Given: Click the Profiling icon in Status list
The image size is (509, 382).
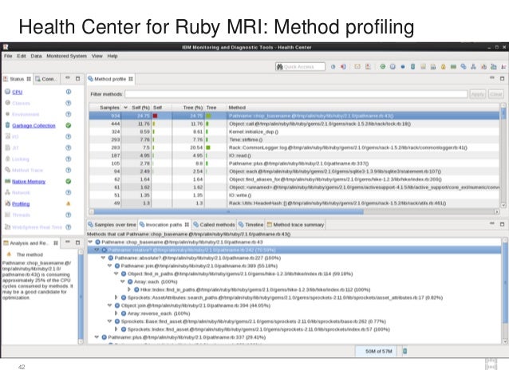Looking at the screenshot, I should [7, 203].
